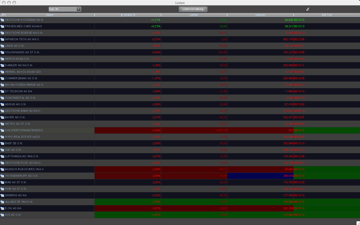Click the DT.TELEKOM AG NA row icon
The image size is (360, 225).
click(x=2, y=91)
